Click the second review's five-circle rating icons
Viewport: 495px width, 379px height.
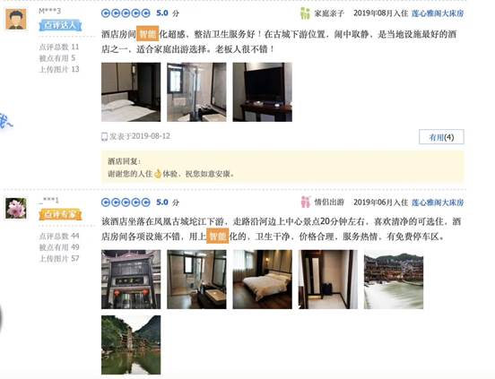tap(126, 202)
